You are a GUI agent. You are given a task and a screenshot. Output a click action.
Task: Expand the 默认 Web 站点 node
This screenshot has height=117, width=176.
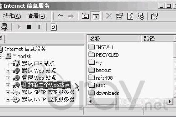tap(8, 71)
